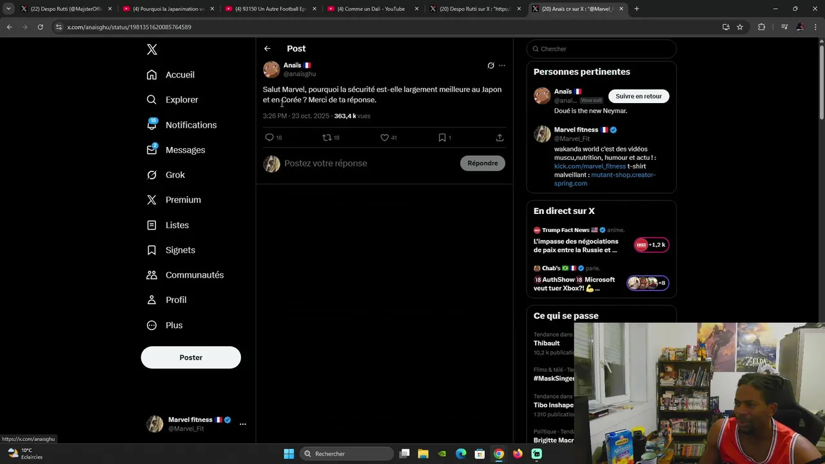The width and height of the screenshot is (825, 464).
Task: Go to Accueil in the sidebar
Action: tap(171, 75)
